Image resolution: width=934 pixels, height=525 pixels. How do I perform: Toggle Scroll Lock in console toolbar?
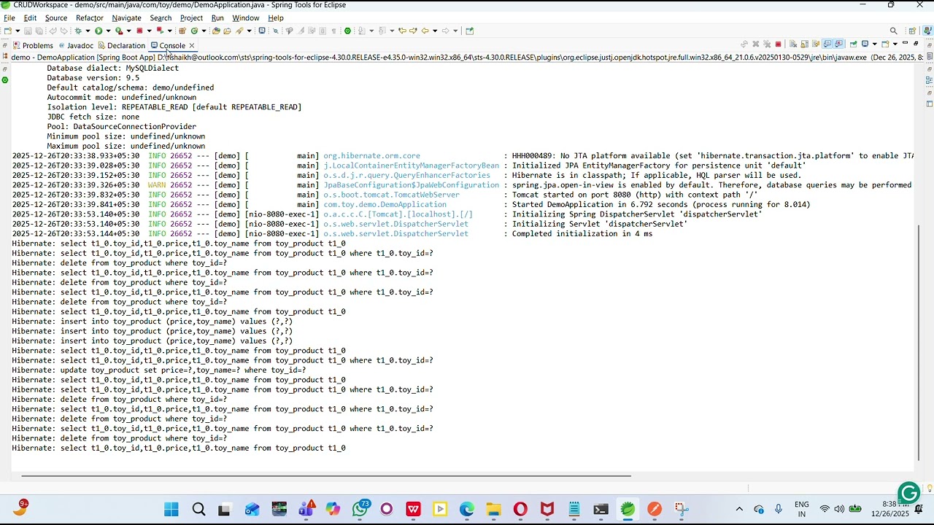tap(805, 44)
